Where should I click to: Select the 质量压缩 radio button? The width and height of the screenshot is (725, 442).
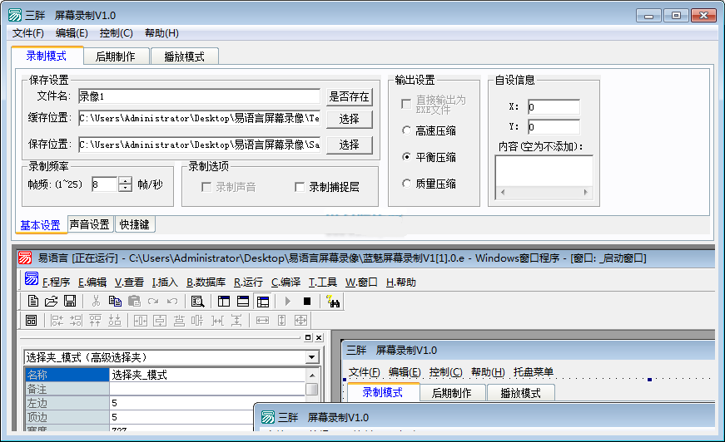coord(406,184)
